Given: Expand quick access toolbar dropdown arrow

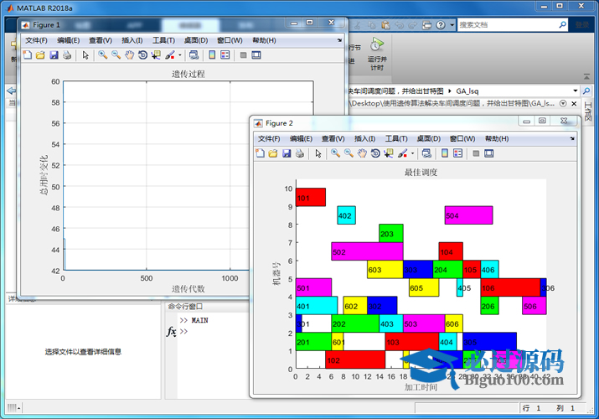Looking at the screenshot, I should [x=452, y=25].
